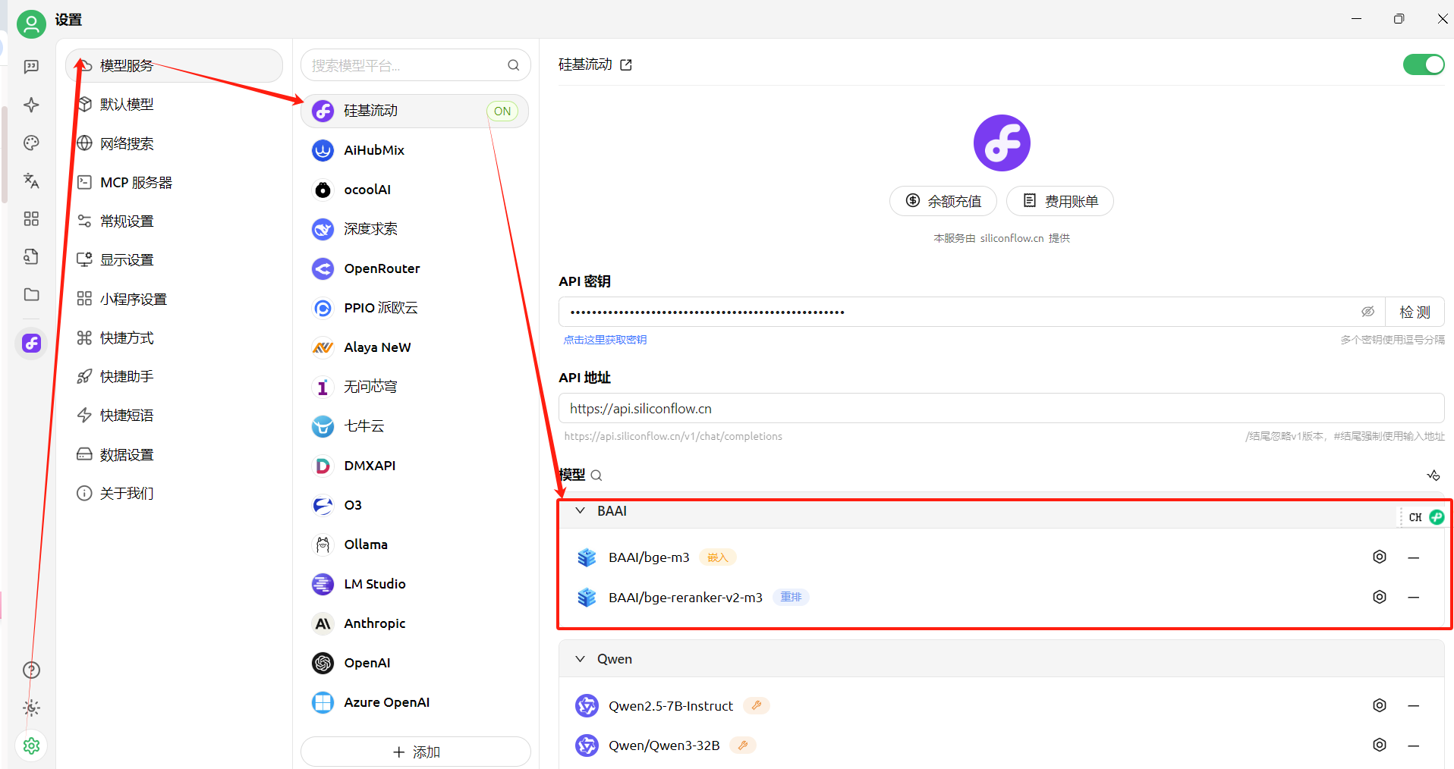Click the pinned SiliconFlow app icon in sidebar
Screen dimensions: 1454x769
tap(31, 344)
